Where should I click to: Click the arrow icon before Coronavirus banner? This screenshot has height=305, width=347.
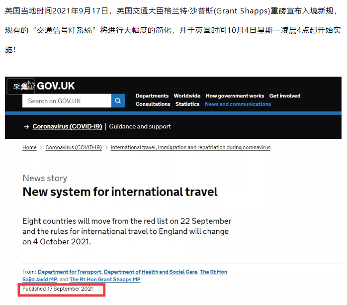26,127
